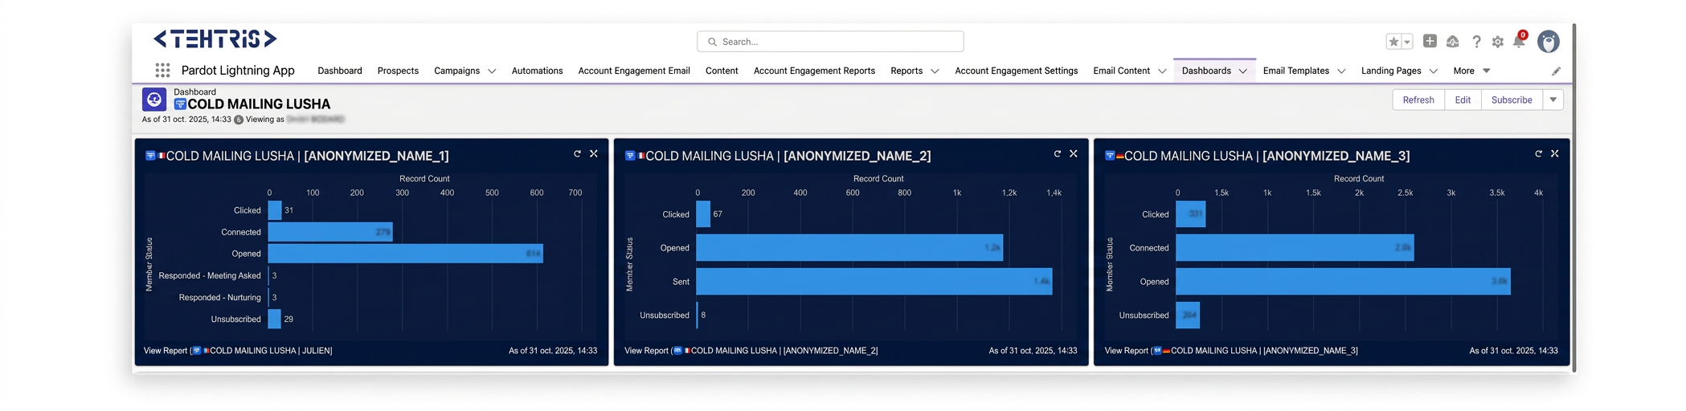Open Account Engagement Reports tab
Screen dimensions: 1686x411
[x=814, y=71]
